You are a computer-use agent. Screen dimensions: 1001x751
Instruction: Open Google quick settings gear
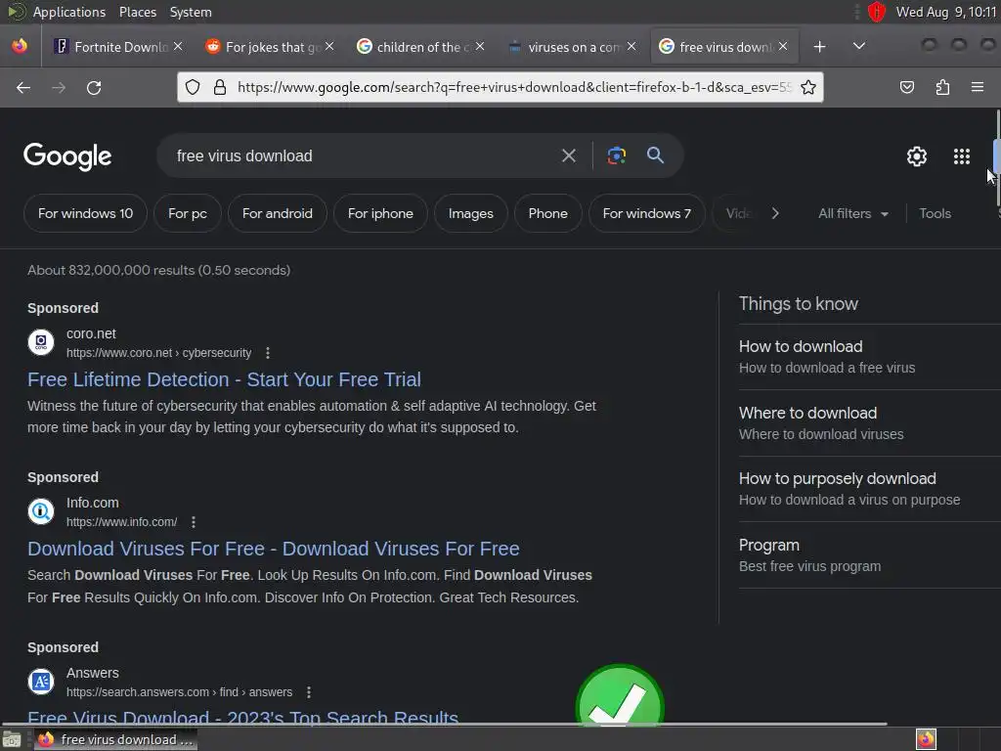(x=917, y=156)
